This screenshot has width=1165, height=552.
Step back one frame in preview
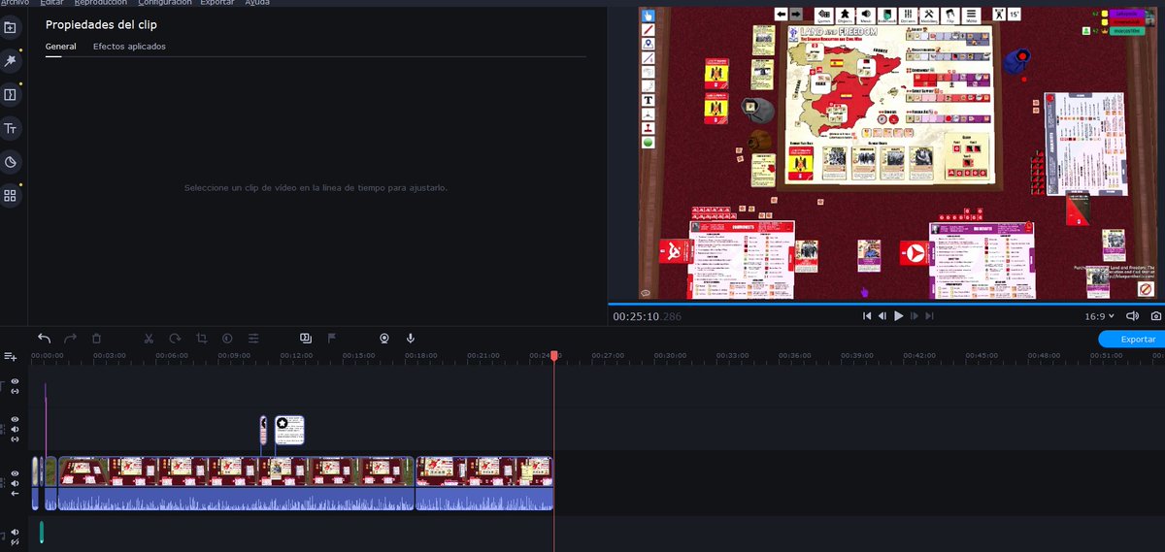coord(882,316)
